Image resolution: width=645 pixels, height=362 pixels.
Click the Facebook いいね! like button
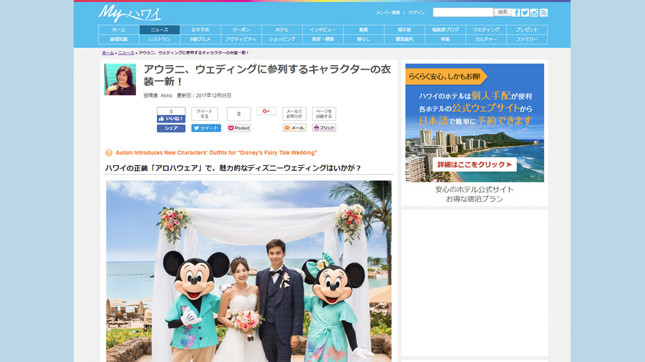click(x=171, y=119)
